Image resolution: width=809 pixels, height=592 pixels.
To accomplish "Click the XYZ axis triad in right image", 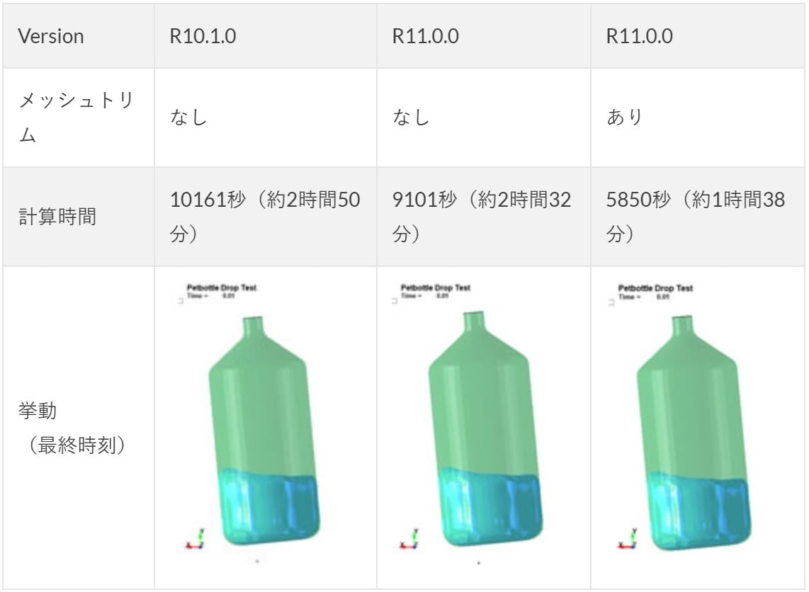I will click(628, 540).
